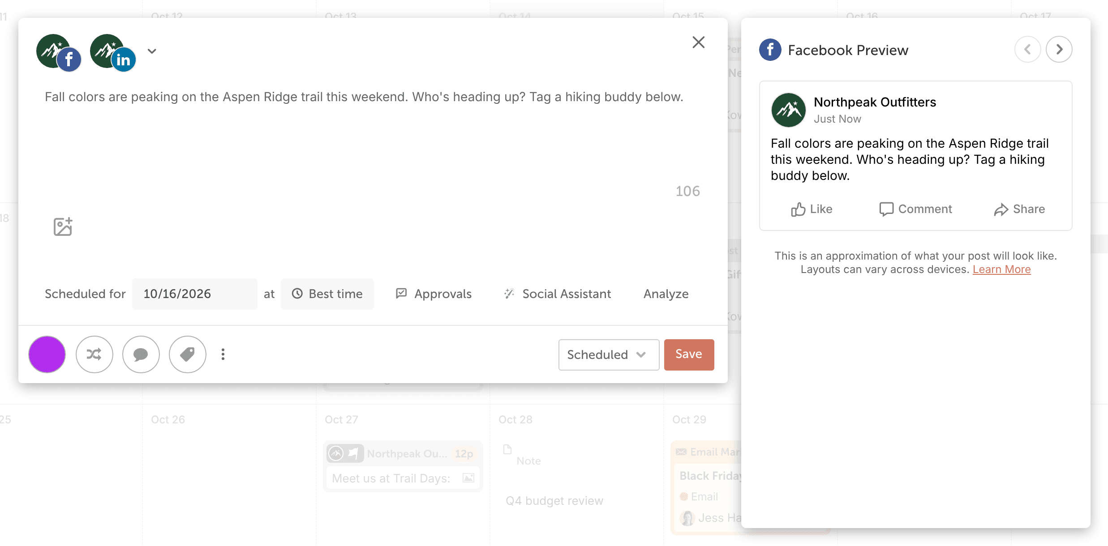
Task: Click Comment in the Facebook preview
Action: coord(915,209)
